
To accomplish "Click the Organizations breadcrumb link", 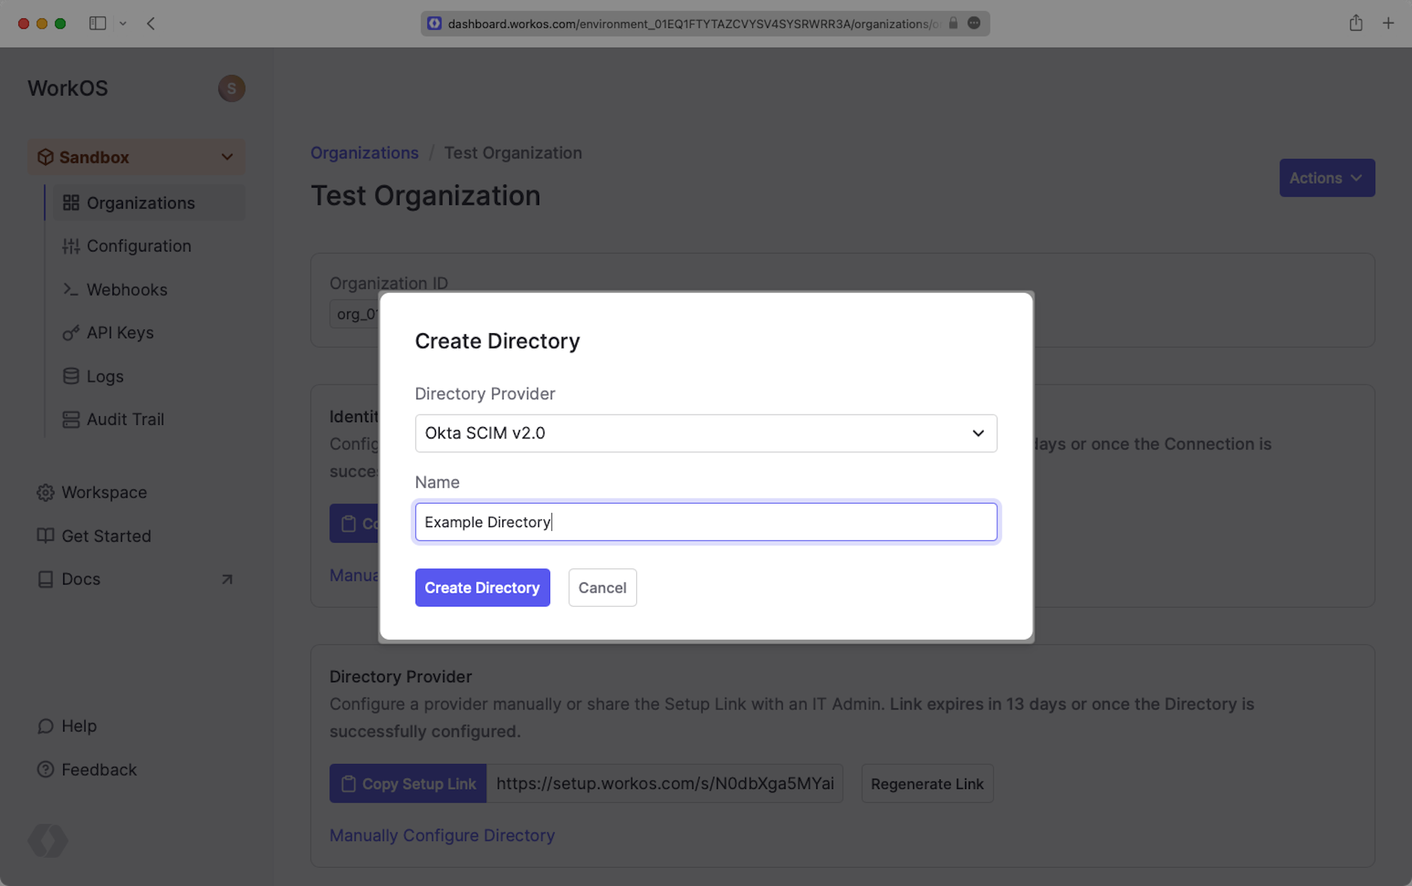I will (x=364, y=153).
